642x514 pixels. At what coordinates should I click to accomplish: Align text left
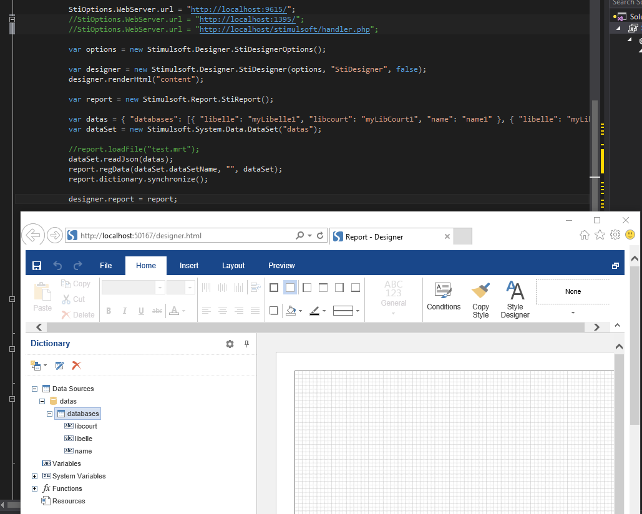(x=207, y=311)
